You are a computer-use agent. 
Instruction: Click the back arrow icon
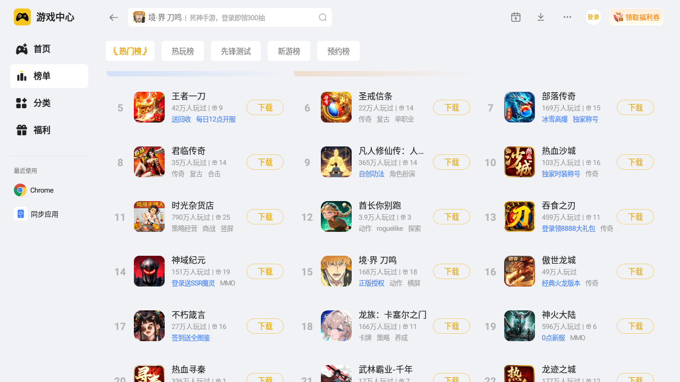113,18
